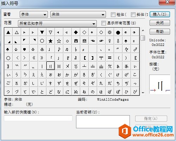Open the 字体 view-type dropdown
The height and width of the screenshot is (141, 176).
coord(34,14)
